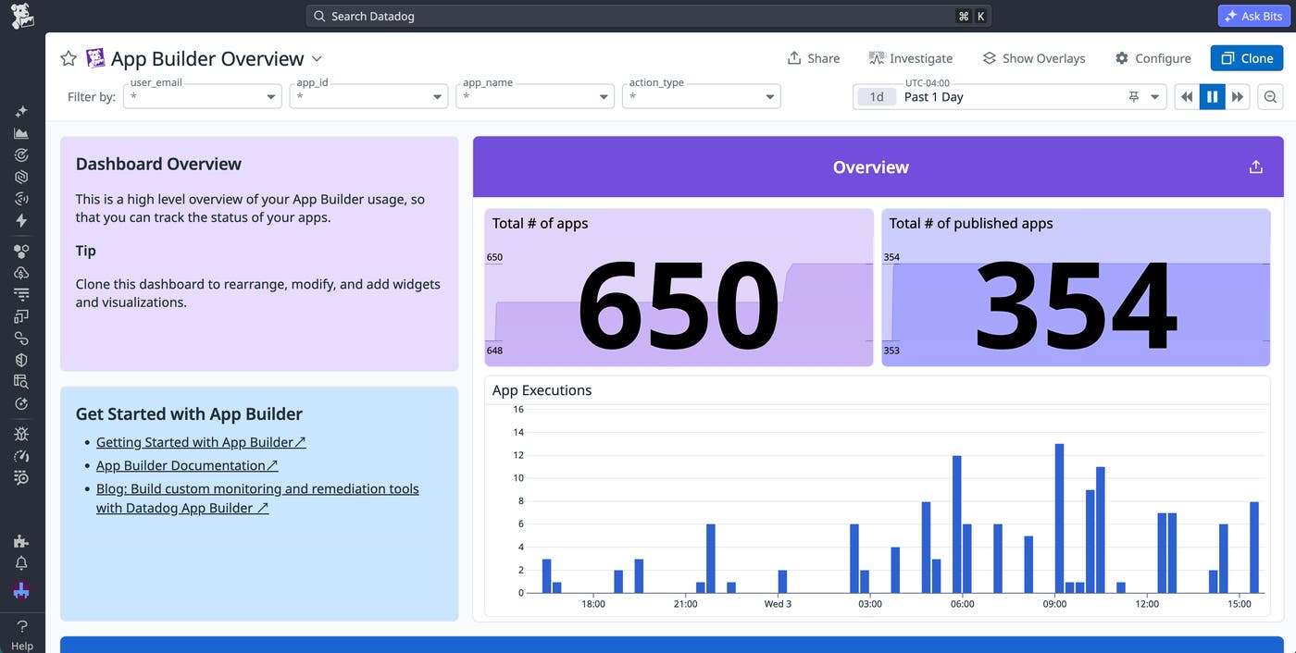
Task: Click the bell notifications icon
Action: pos(21,563)
